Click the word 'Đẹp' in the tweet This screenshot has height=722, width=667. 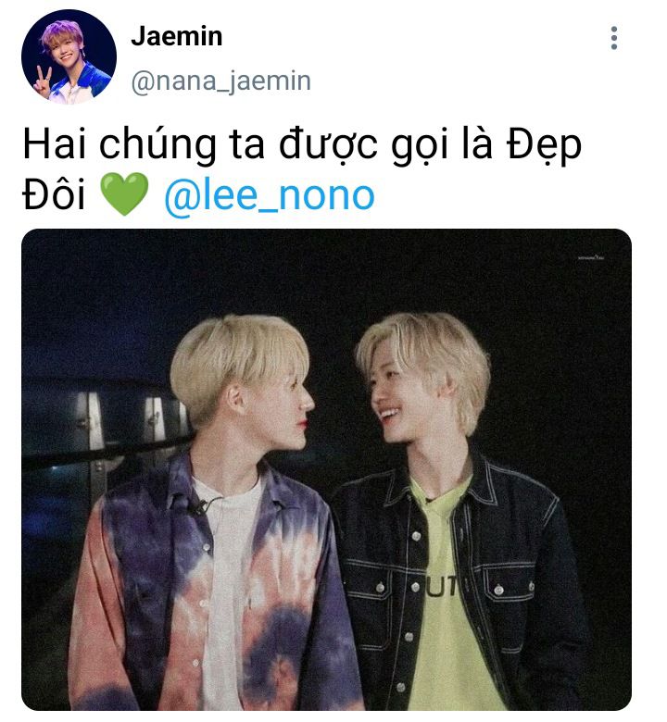(544, 145)
